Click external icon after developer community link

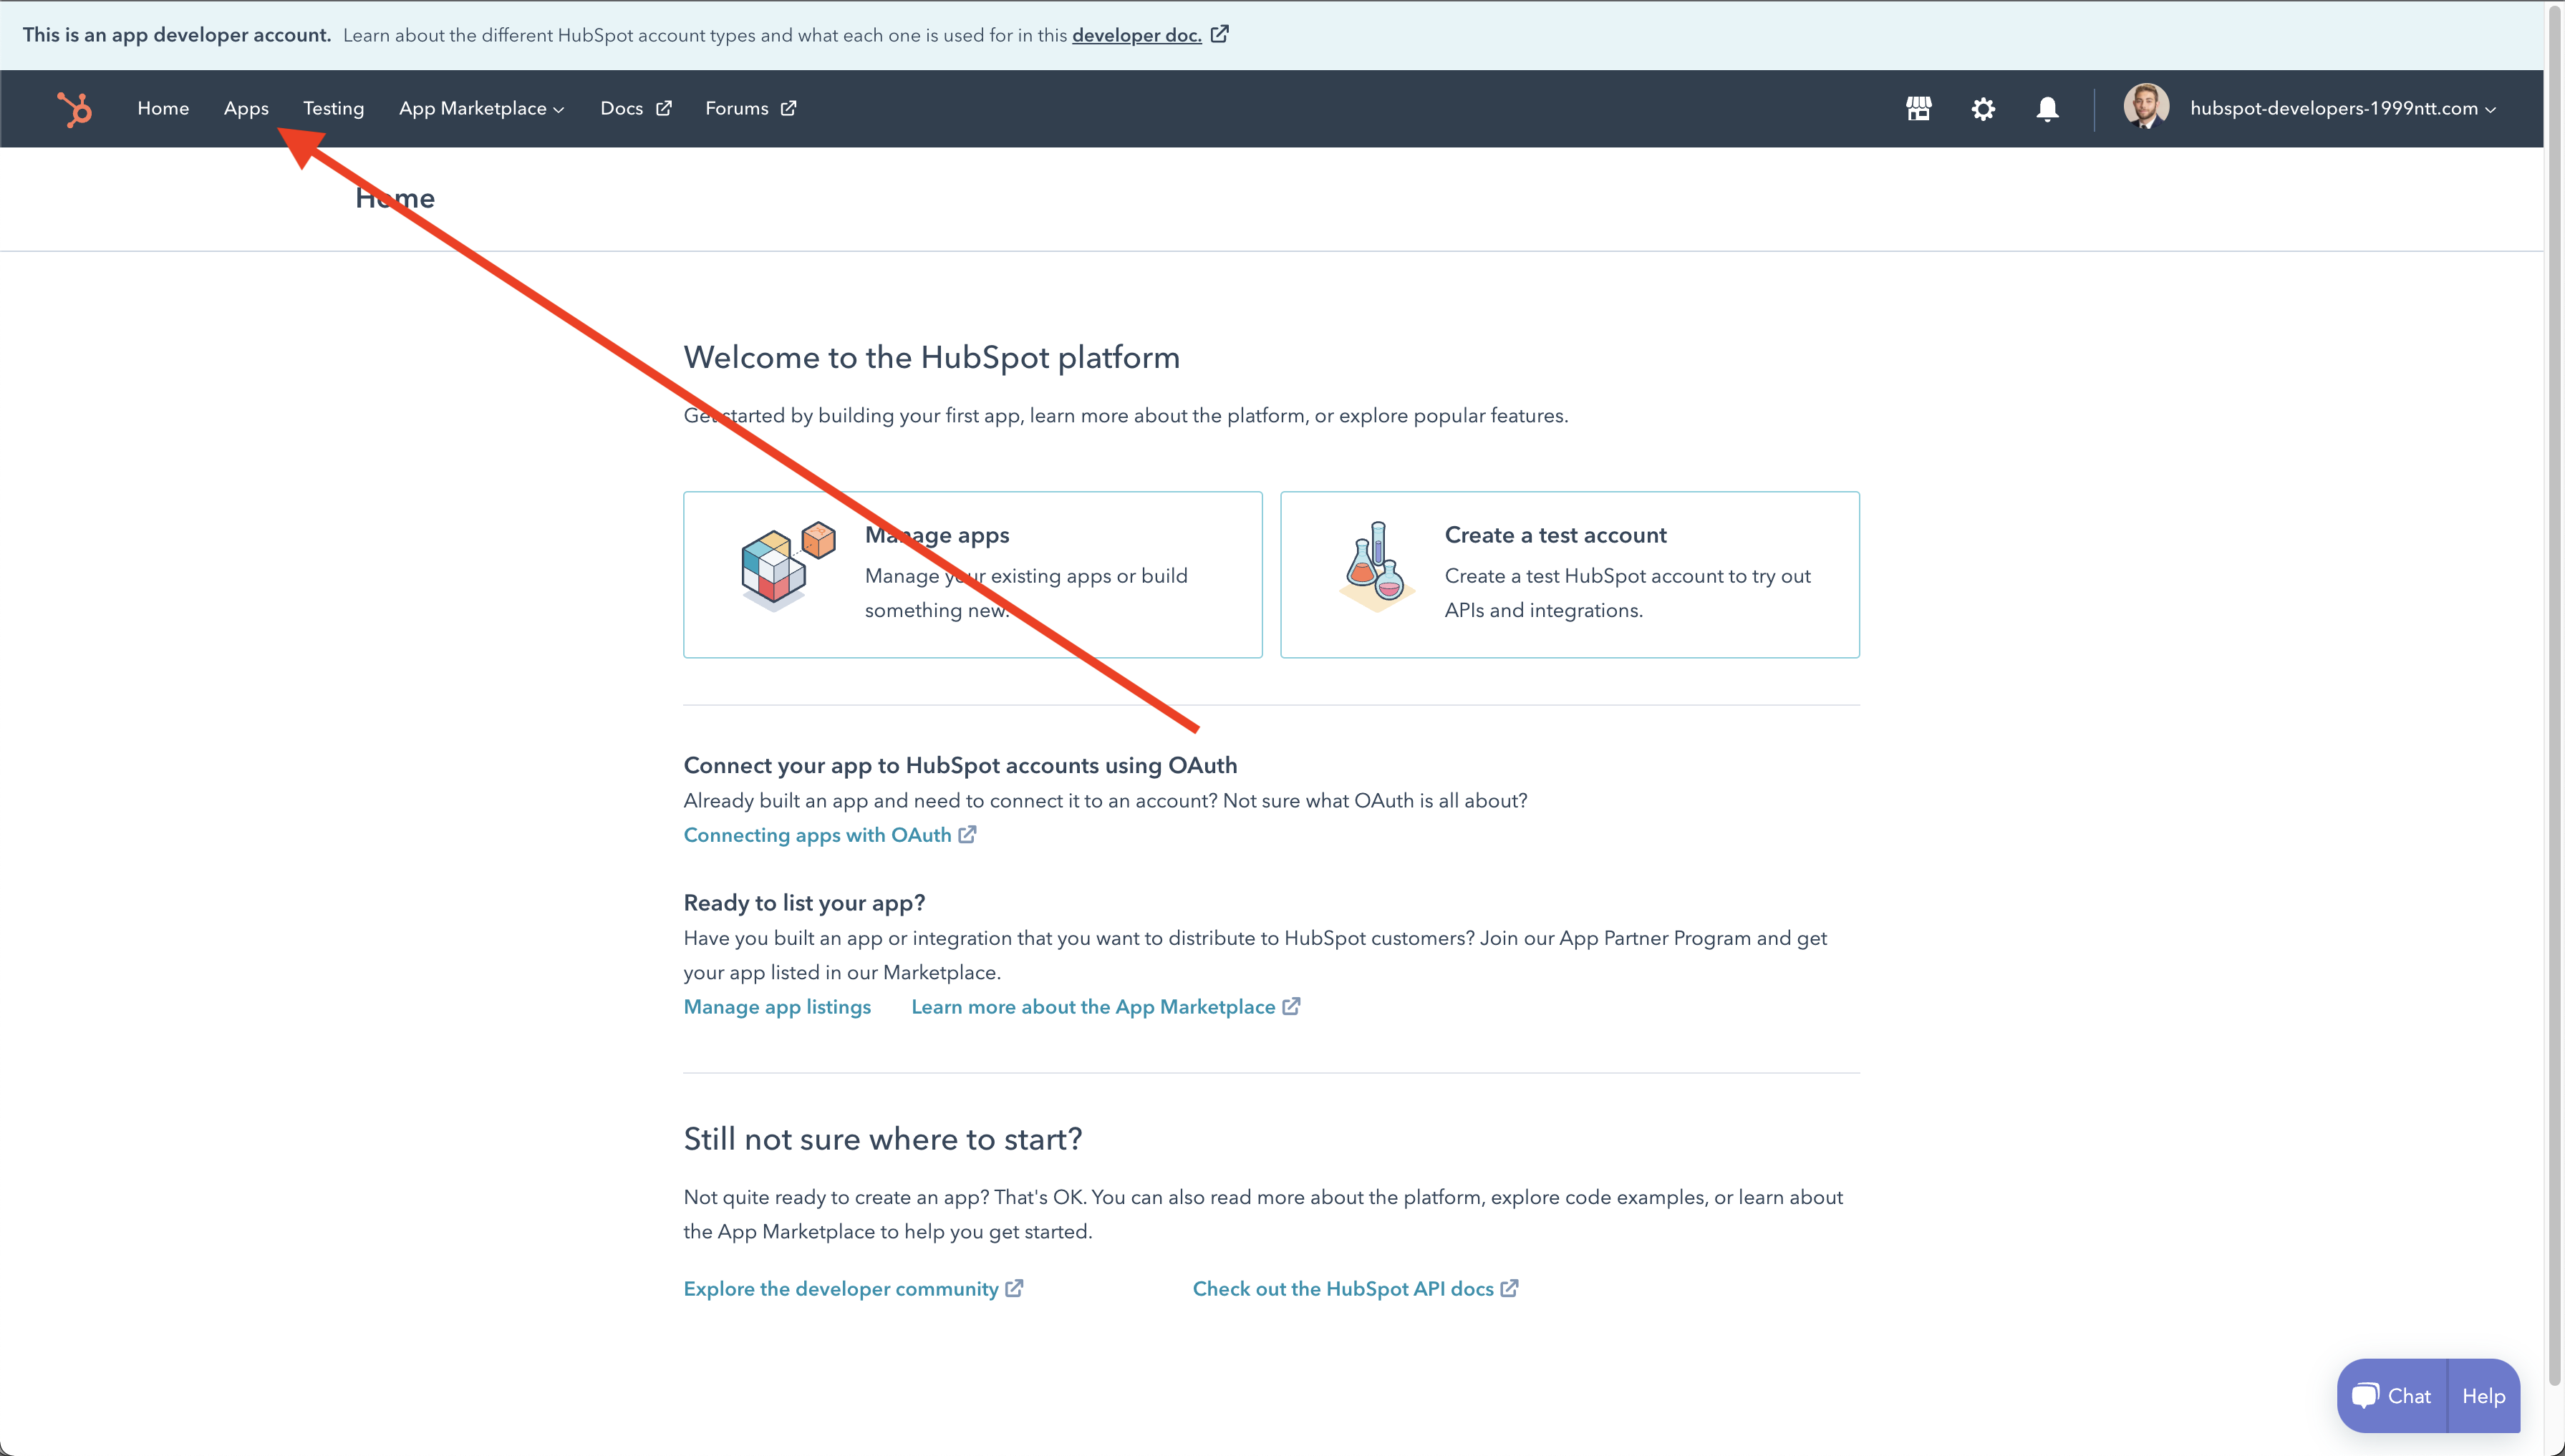tap(1015, 1288)
